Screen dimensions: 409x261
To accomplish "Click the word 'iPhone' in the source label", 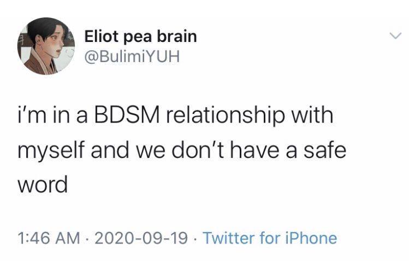I will (311, 238).
